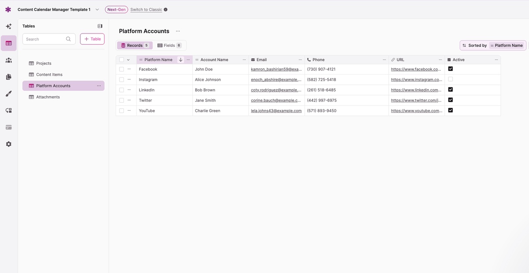Check the Active checkbox for Instagram row
The image size is (529, 273).
click(x=450, y=79)
